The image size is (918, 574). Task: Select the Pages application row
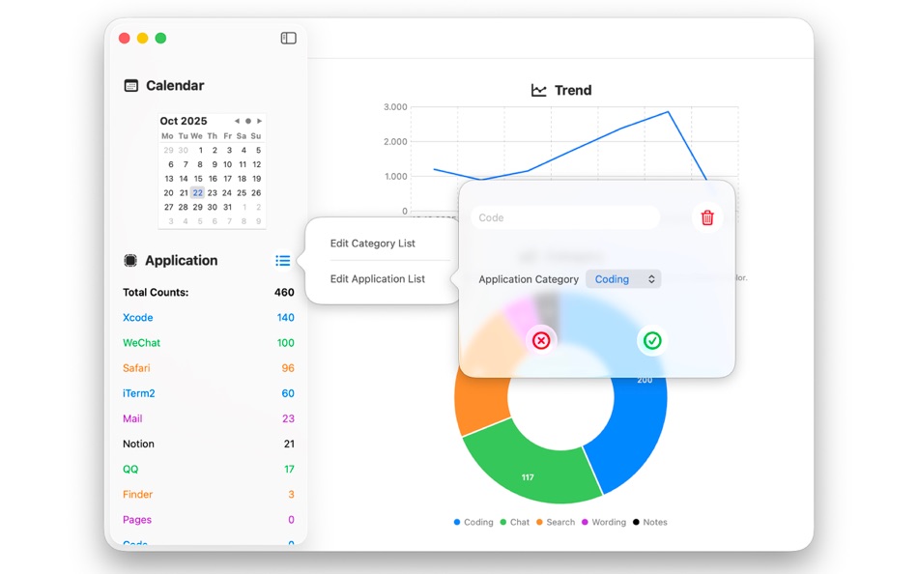pos(209,519)
